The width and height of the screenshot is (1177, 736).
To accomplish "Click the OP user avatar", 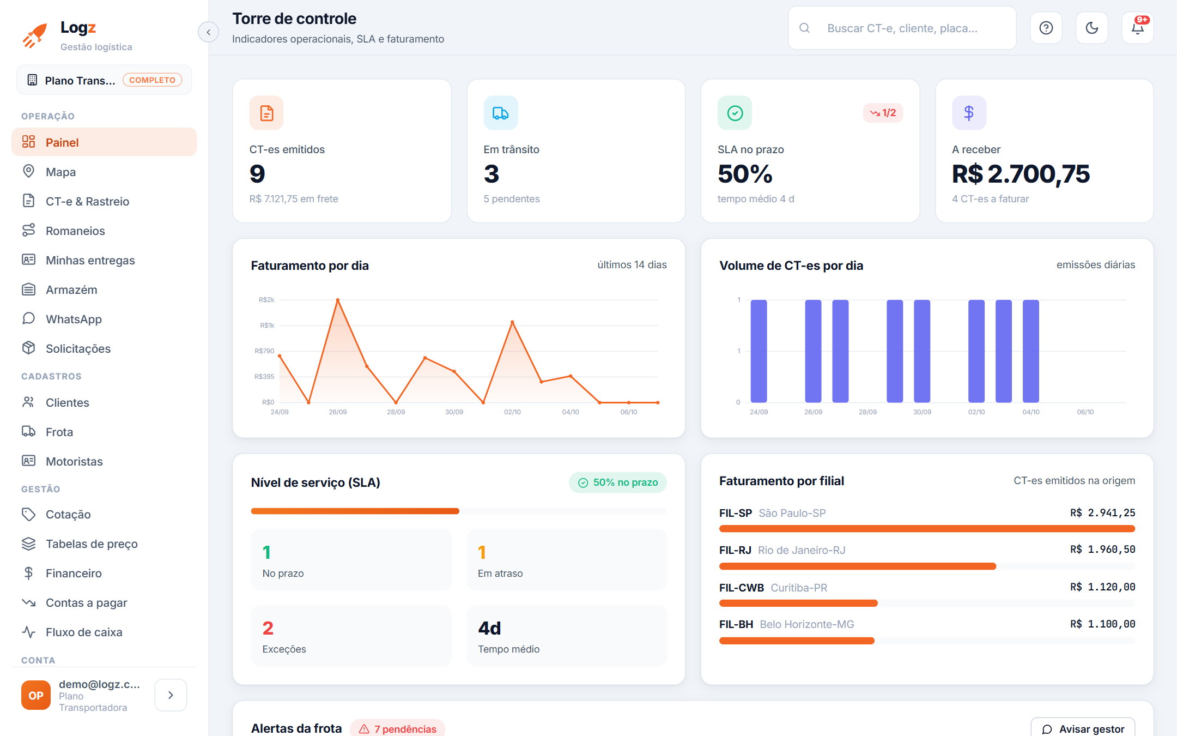I will (x=36, y=695).
